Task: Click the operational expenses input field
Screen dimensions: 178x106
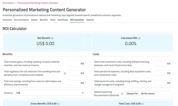Action: (163, 73)
